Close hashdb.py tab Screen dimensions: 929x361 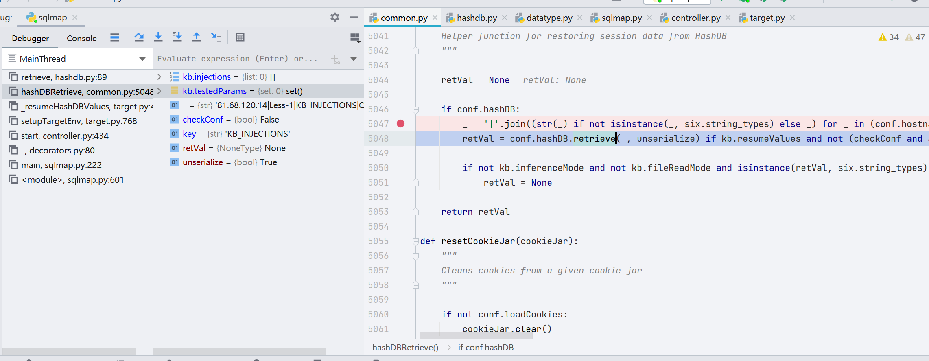click(x=505, y=18)
